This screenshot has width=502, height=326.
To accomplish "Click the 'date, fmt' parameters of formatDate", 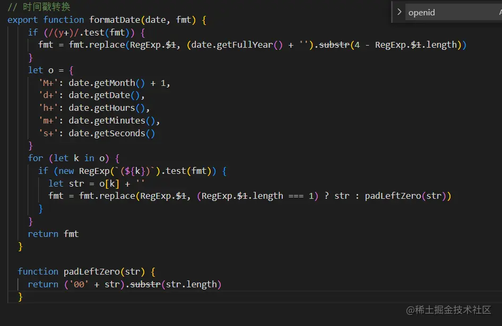I will pyautogui.click(x=168, y=20).
